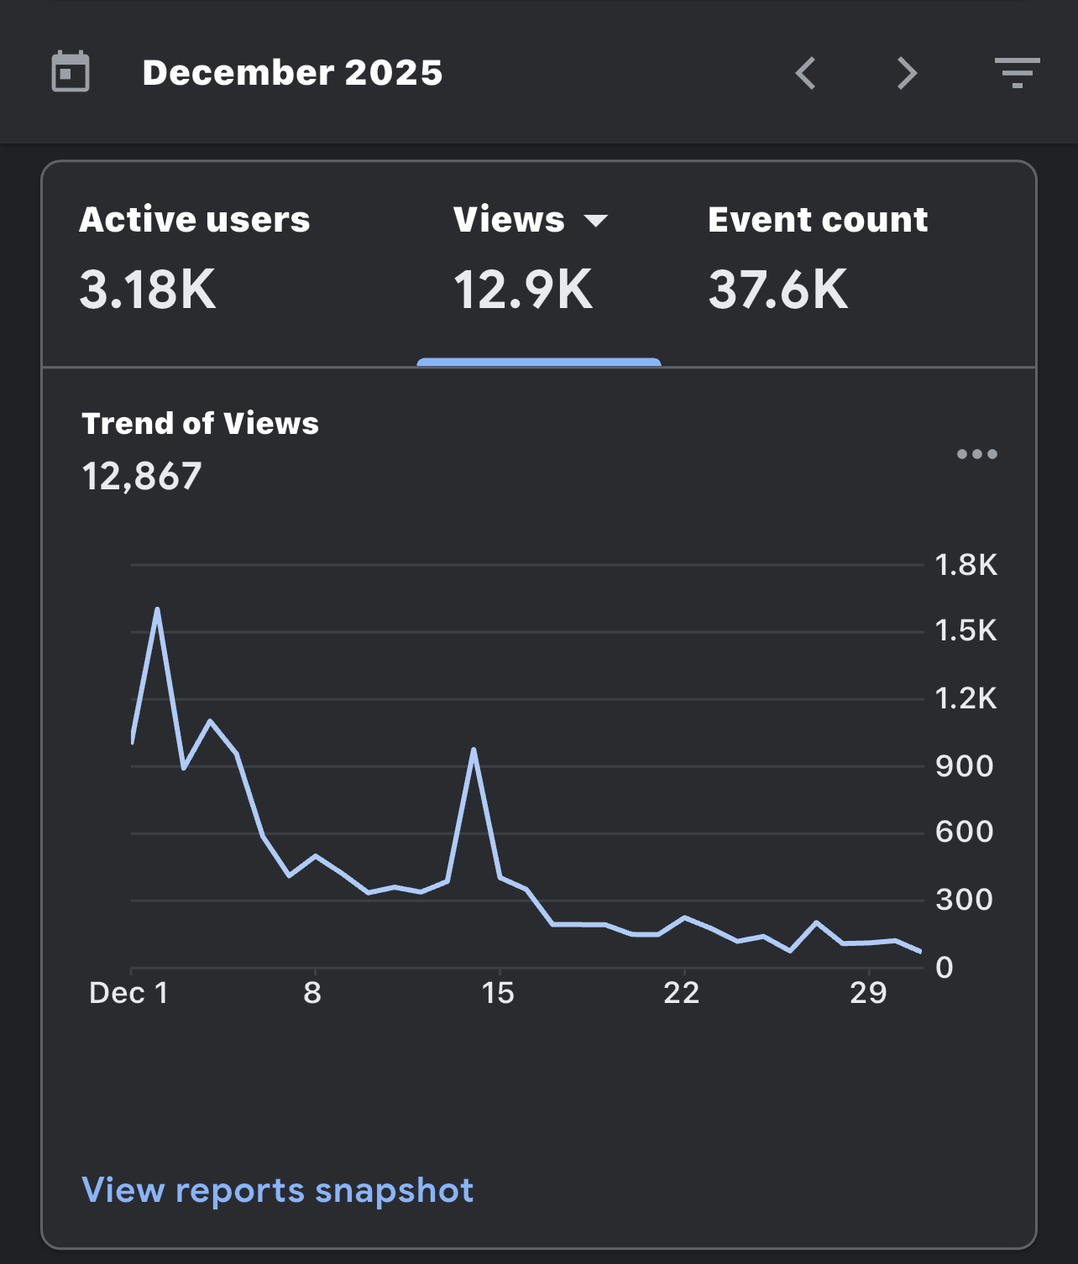This screenshot has width=1078, height=1264.
Task: Expand the Views metric dropdown arrow
Action: tap(596, 222)
